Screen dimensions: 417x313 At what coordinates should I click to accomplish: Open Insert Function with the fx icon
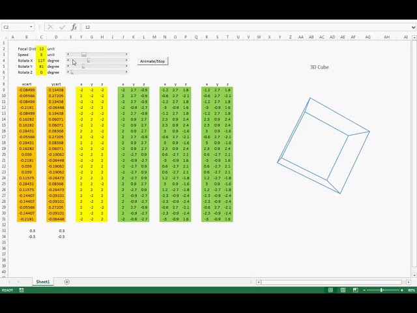click(x=74, y=27)
